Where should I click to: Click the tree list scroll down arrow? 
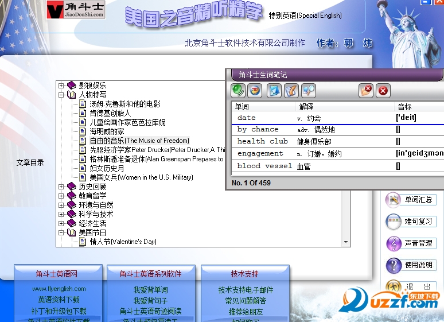(x=346, y=242)
